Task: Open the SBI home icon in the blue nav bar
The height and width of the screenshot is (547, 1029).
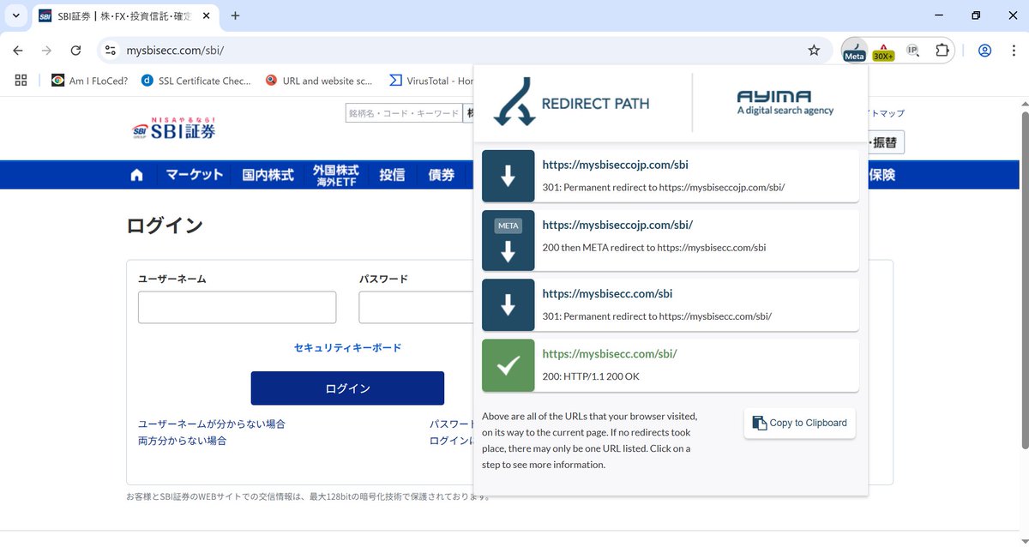Action: click(136, 175)
